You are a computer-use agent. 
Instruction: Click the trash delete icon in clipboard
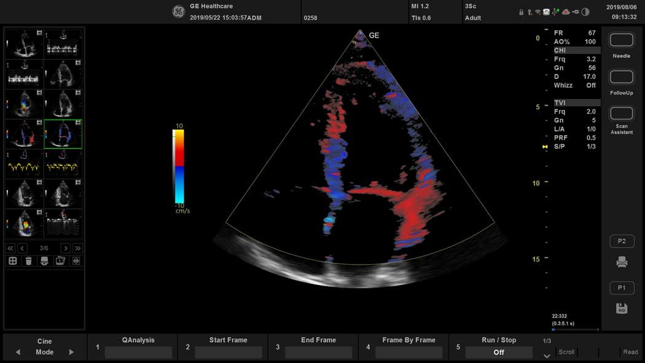[x=28, y=261]
